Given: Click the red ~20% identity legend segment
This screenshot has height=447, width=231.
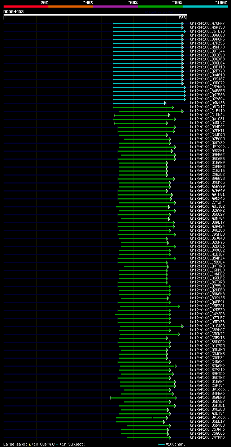Looking at the screenshot, I should (x=26, y=6).
